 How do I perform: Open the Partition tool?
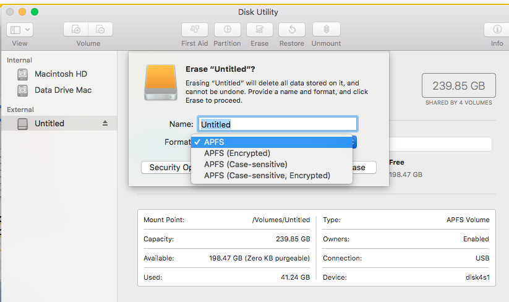tap(228, 30)
